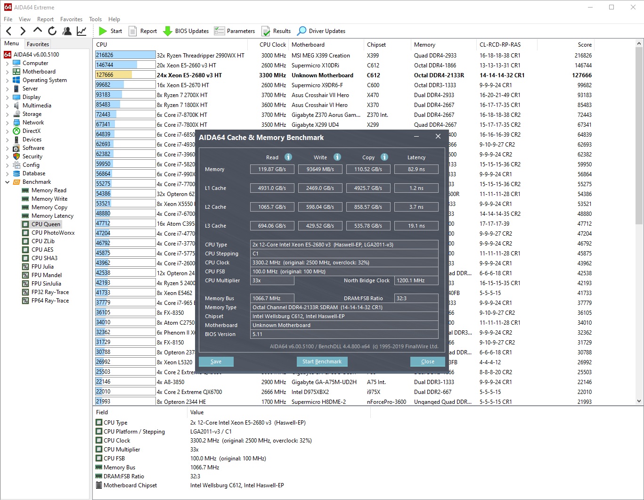This screenshot has height=500, width=644.
Task: Click the Start Benchmark button
Action: coord(322,361)
